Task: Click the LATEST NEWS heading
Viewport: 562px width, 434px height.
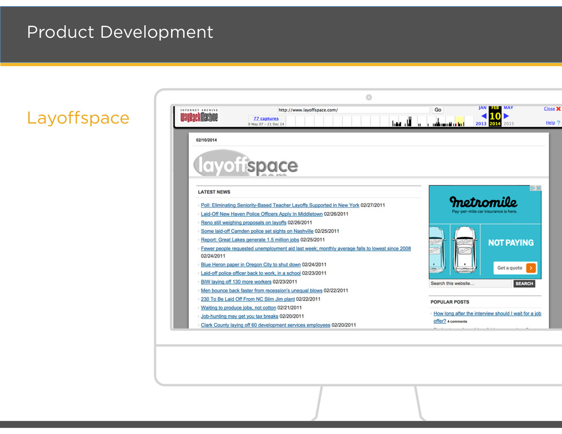Action: (x=214, y=192)
